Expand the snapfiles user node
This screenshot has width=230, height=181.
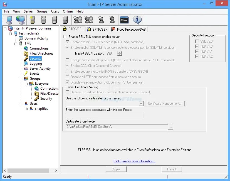(26, 109)
